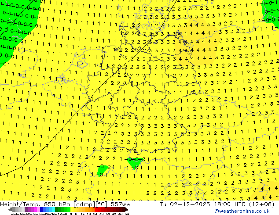Pick the dark blue swatch in the legend
The width and height of the screenshot is (279, 215).
(x=41, y=210)
